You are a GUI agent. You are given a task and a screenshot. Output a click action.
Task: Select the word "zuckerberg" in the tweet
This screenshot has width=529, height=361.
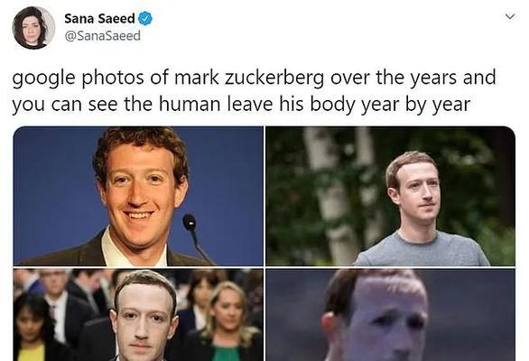click(x=274, y=79)
